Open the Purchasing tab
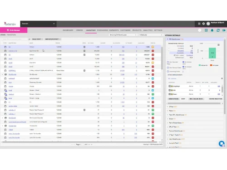227x170 pixels. click(x=103, y=30)
